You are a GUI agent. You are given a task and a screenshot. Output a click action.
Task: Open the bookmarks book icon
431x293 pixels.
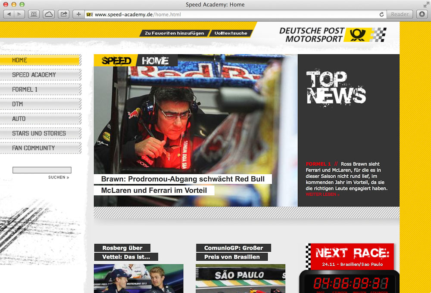point(34,14)
